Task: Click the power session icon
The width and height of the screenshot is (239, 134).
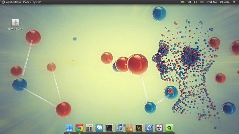Action: (x=234, y=2)
